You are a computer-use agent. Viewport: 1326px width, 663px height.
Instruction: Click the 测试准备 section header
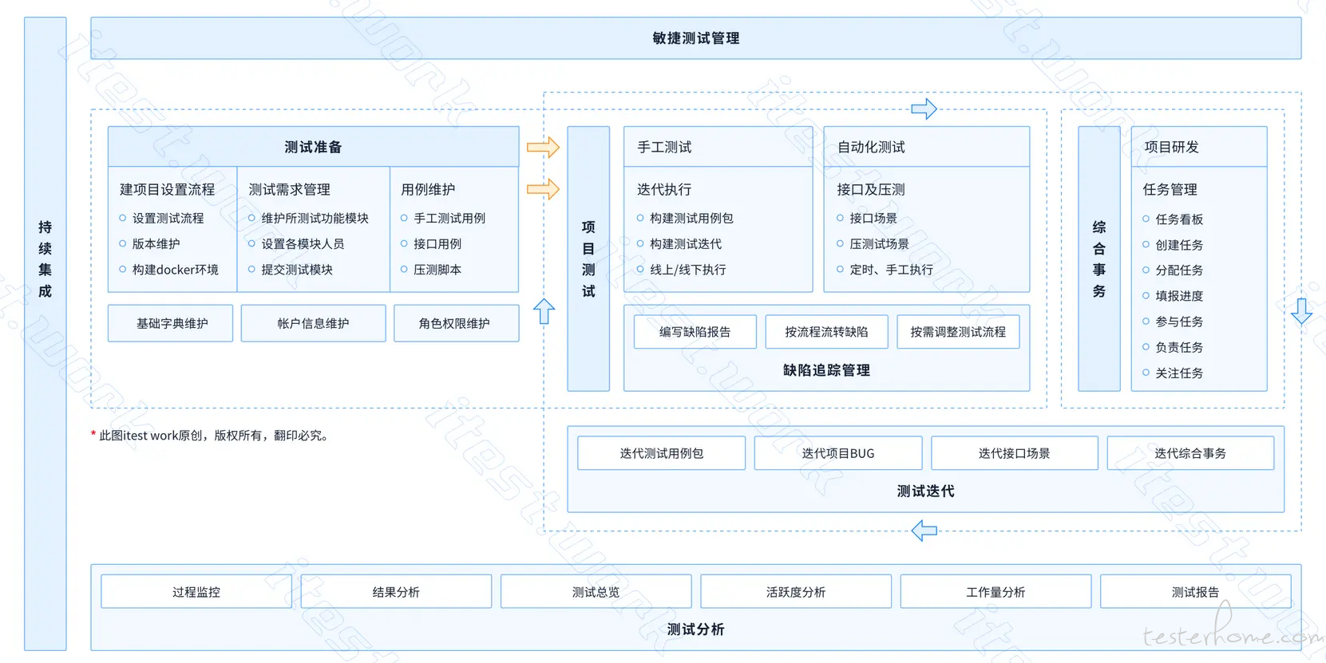pyautogui.click(x=313, y=147)
